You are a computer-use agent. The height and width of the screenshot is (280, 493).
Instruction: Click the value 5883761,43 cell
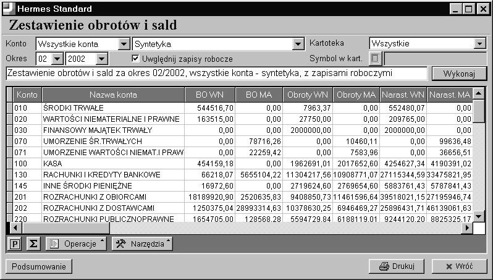pos(403,185)
